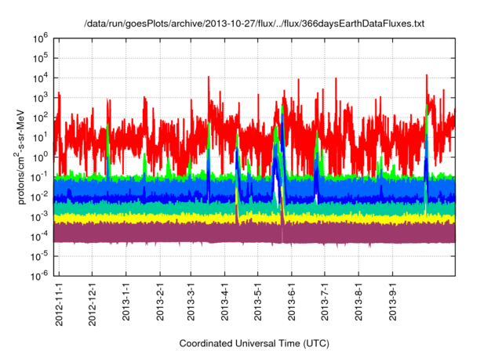Select the 2013-9-1 date tick label
502x351 pixels.
tap(392, 302)
